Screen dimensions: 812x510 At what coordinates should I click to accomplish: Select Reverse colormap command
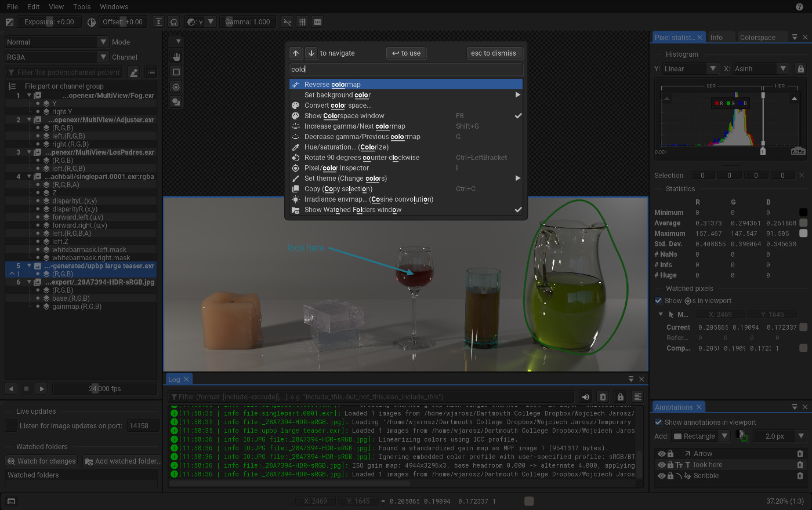tap(406, 85)
